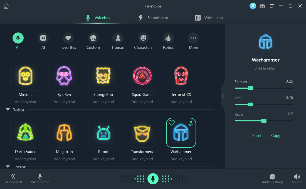306x189 pixels.
Task: Show All voices category
Action: click(18, 41)
